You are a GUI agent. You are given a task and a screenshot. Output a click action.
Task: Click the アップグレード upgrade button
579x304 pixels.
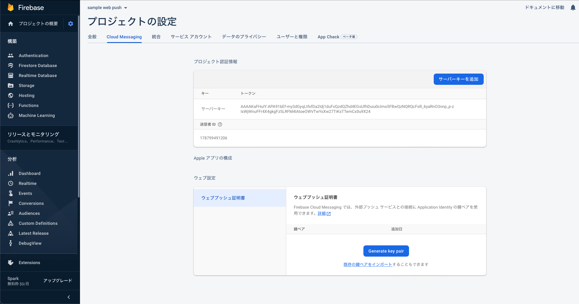pyautogui.click(x=58, y=281)
